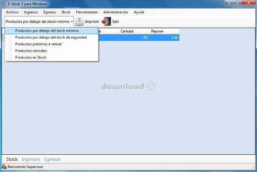
Task: Select the Reponer cell showing 4.00
Action: (164, 38)
